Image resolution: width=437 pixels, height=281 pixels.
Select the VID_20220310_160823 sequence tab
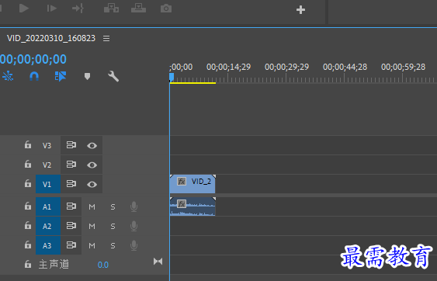pos(51,38)
